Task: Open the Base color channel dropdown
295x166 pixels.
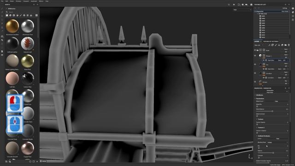Action: [x=259, y=45]
